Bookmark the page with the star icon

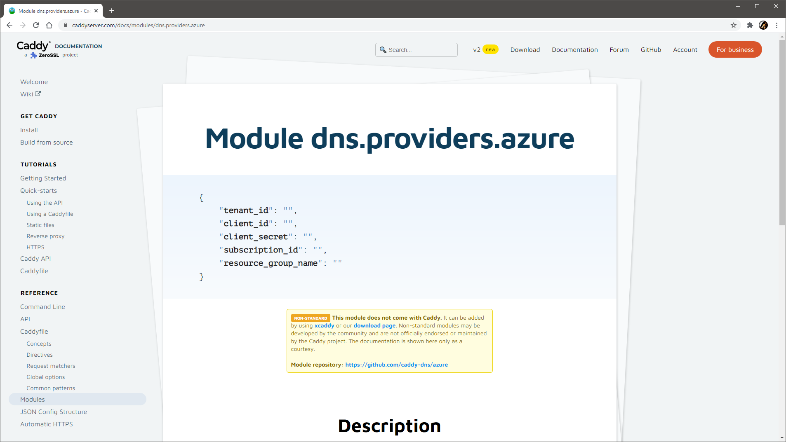734,25
